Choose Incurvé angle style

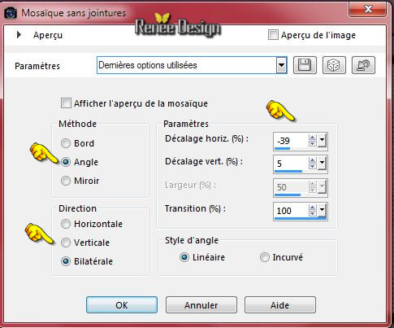(x=265, y=257)
